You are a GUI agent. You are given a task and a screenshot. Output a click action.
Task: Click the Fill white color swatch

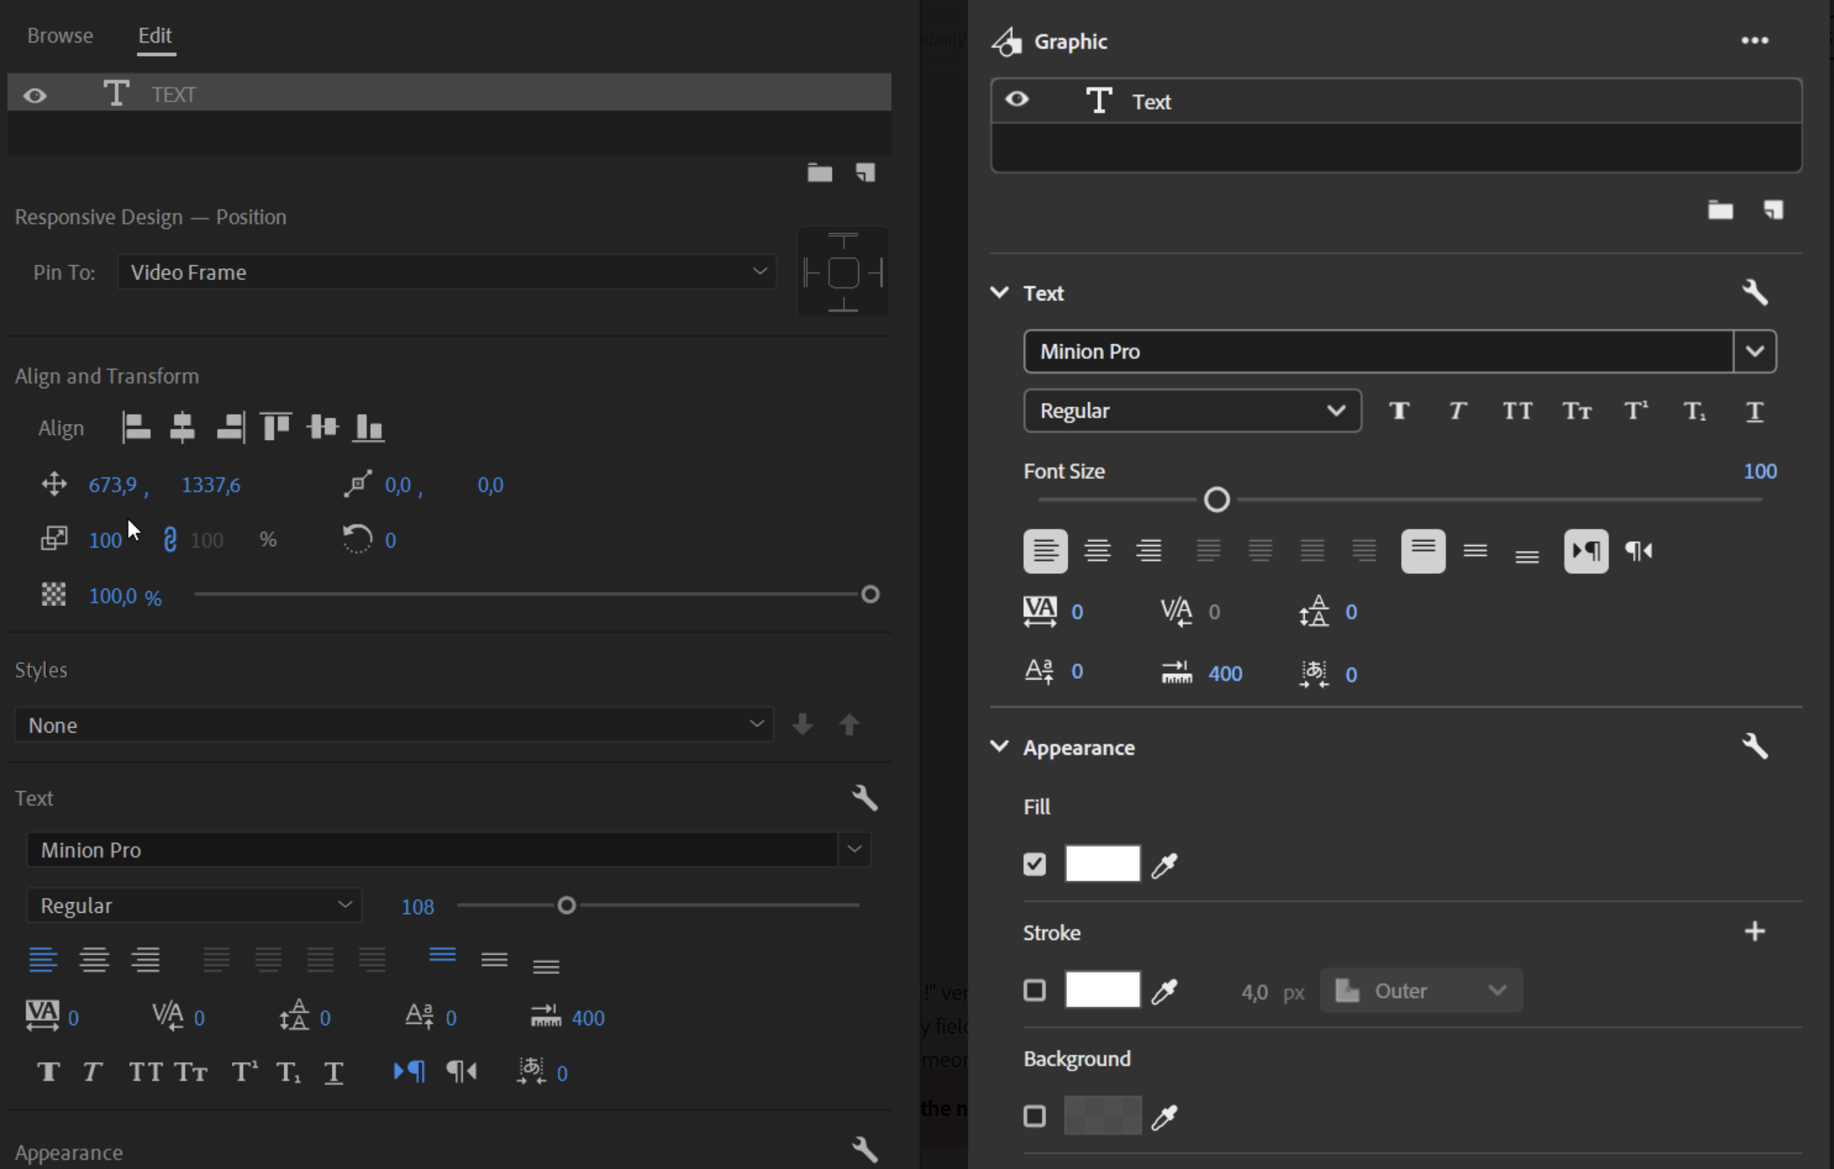pos(1102,864)
